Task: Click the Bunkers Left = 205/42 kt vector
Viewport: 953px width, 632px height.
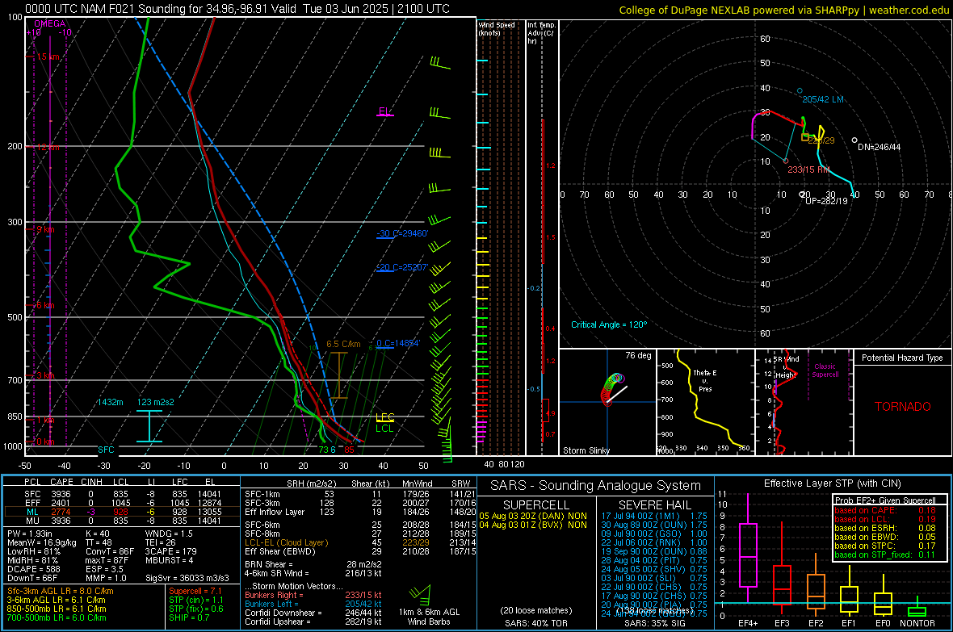Action: 313,604
